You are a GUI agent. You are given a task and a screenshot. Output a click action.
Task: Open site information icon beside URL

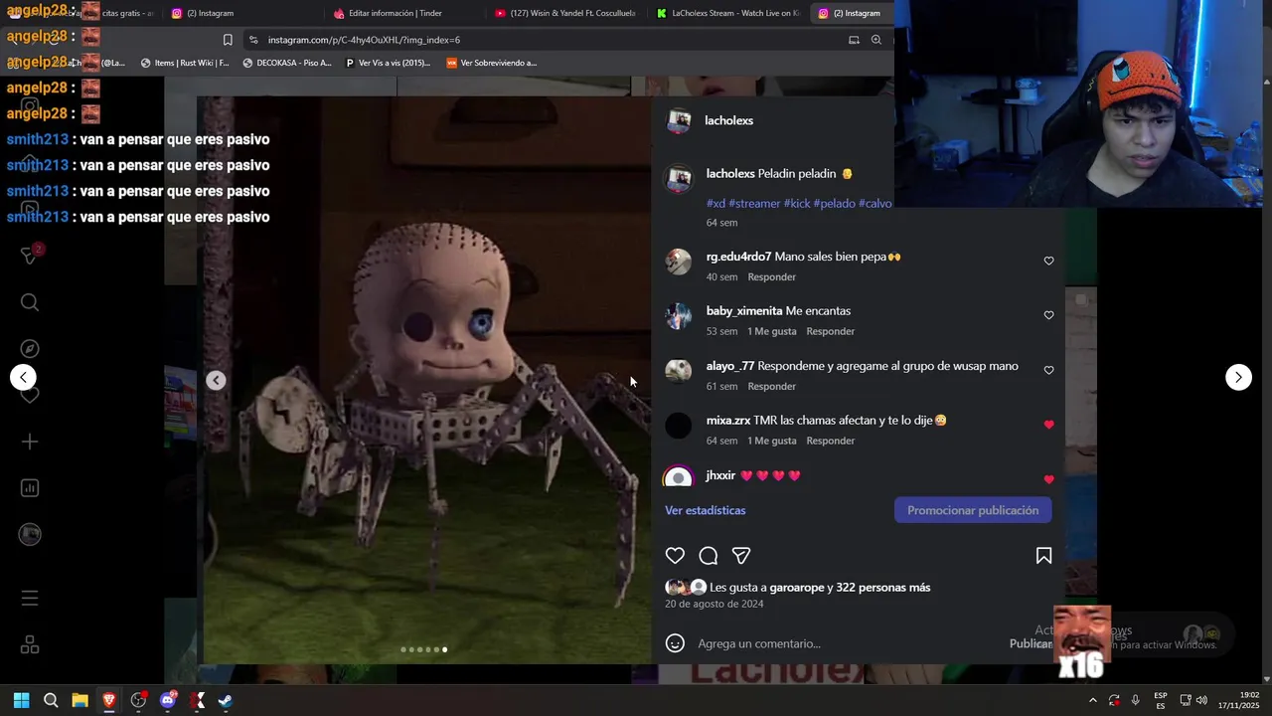(x=253, y=40)
